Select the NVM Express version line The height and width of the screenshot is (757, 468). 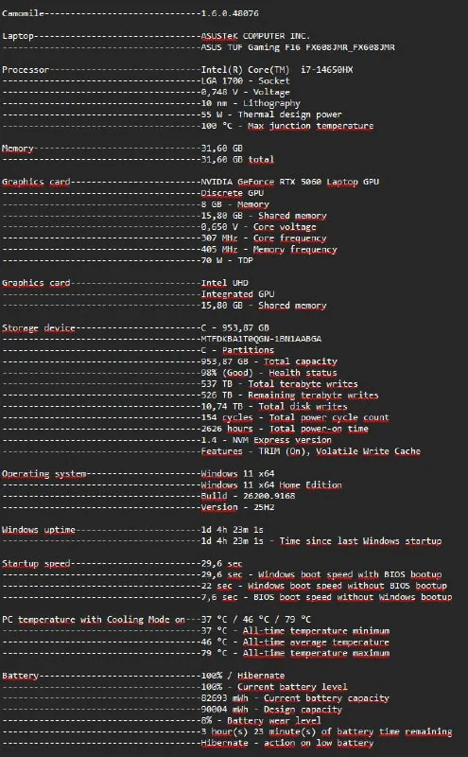point(266,440)
